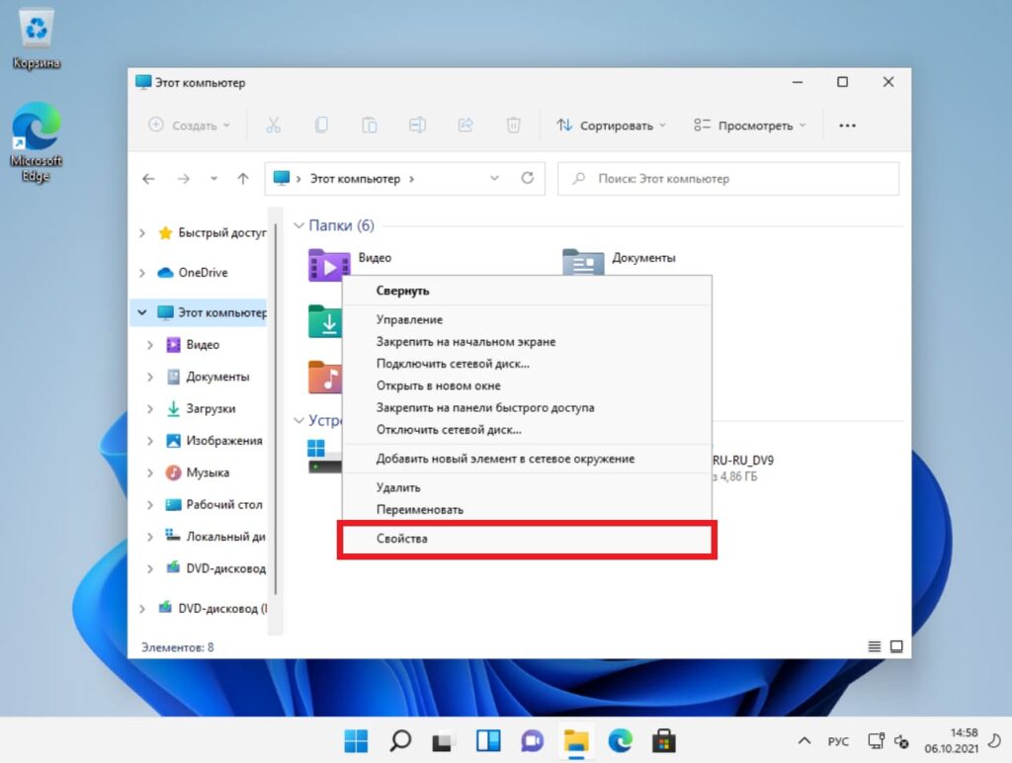Click the Cut scissors icon in toolbar

pyautogui.click(x=274, y=126)
